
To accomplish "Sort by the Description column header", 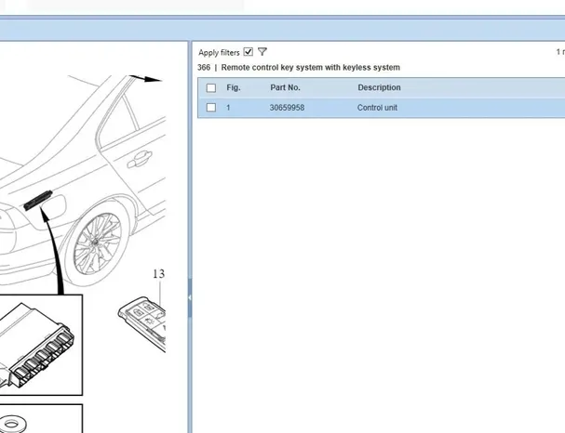I will coord(379,88).
